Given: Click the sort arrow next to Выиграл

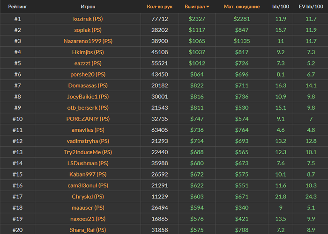Looking at the screenshot, I should (x=208, y=7).
